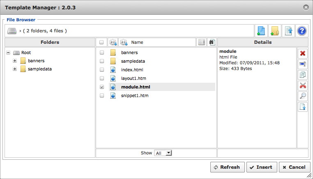The image size is (313, 179).
Task: Open the blue Help question mark icon
Action: coord(302,31)
